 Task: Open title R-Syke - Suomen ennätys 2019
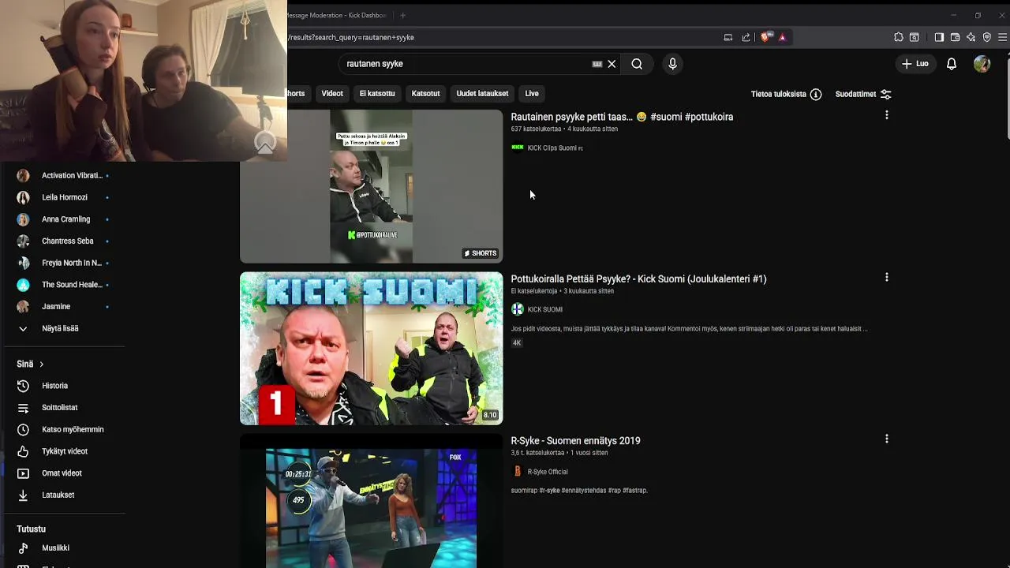[575, 441]
